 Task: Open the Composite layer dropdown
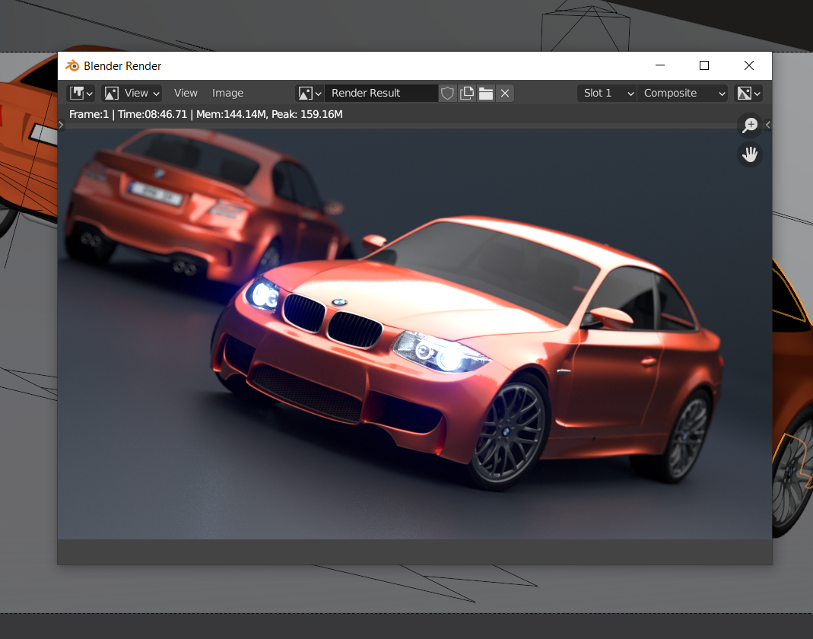(x=682, y=94)
